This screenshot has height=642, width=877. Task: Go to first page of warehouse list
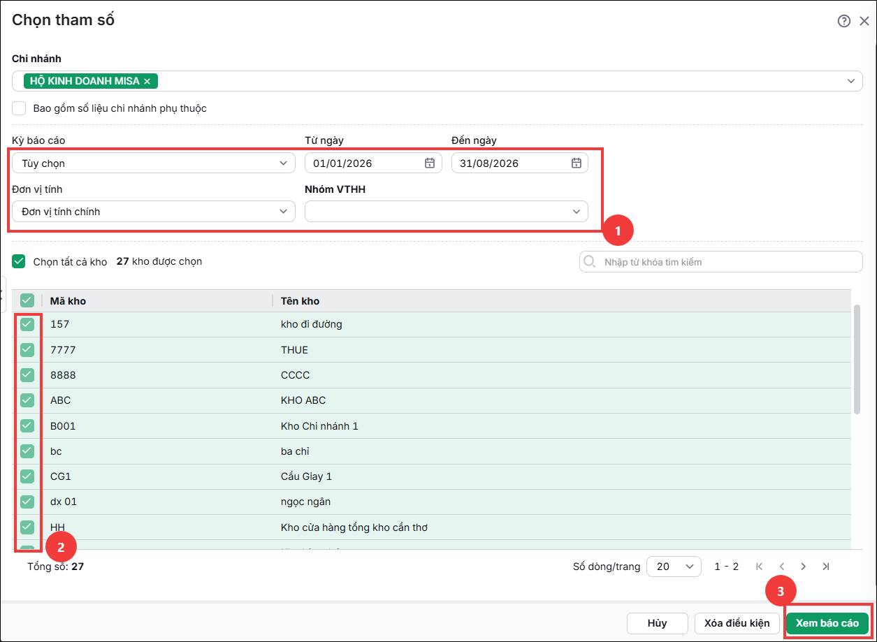(x=760, y=567)
